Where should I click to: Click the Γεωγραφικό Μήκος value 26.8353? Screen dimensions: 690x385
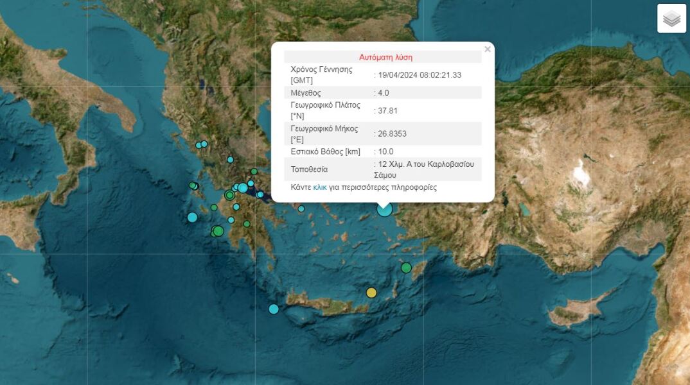[391, 133]
